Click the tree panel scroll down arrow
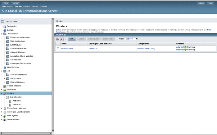This screenshot has height=135, width=217. click(53, 131)
